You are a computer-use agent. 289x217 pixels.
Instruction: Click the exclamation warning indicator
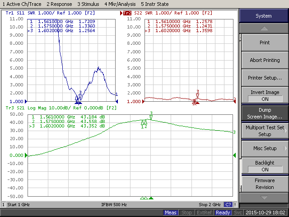click(235, 205)
